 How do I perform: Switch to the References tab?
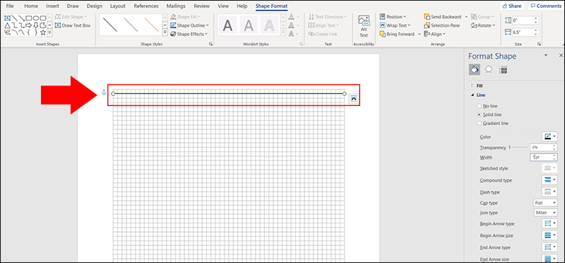click(146, 6)
